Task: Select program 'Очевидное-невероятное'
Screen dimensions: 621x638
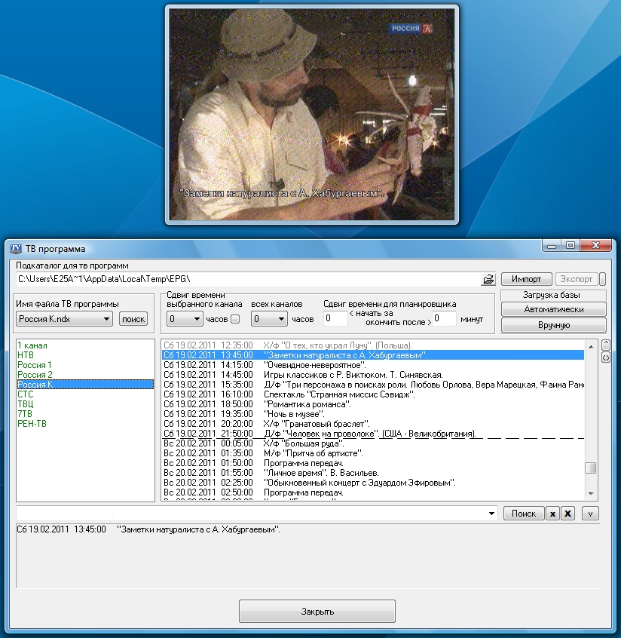Action: tap(373, 365)
